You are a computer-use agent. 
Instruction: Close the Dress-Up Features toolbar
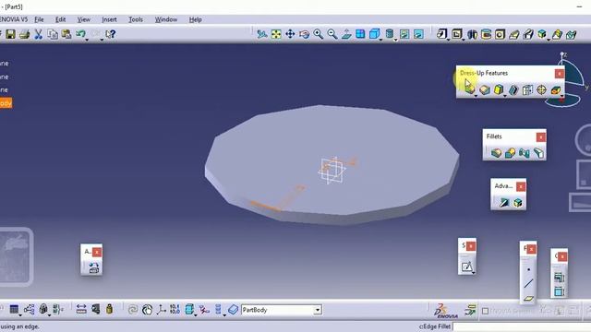point(560,74)
